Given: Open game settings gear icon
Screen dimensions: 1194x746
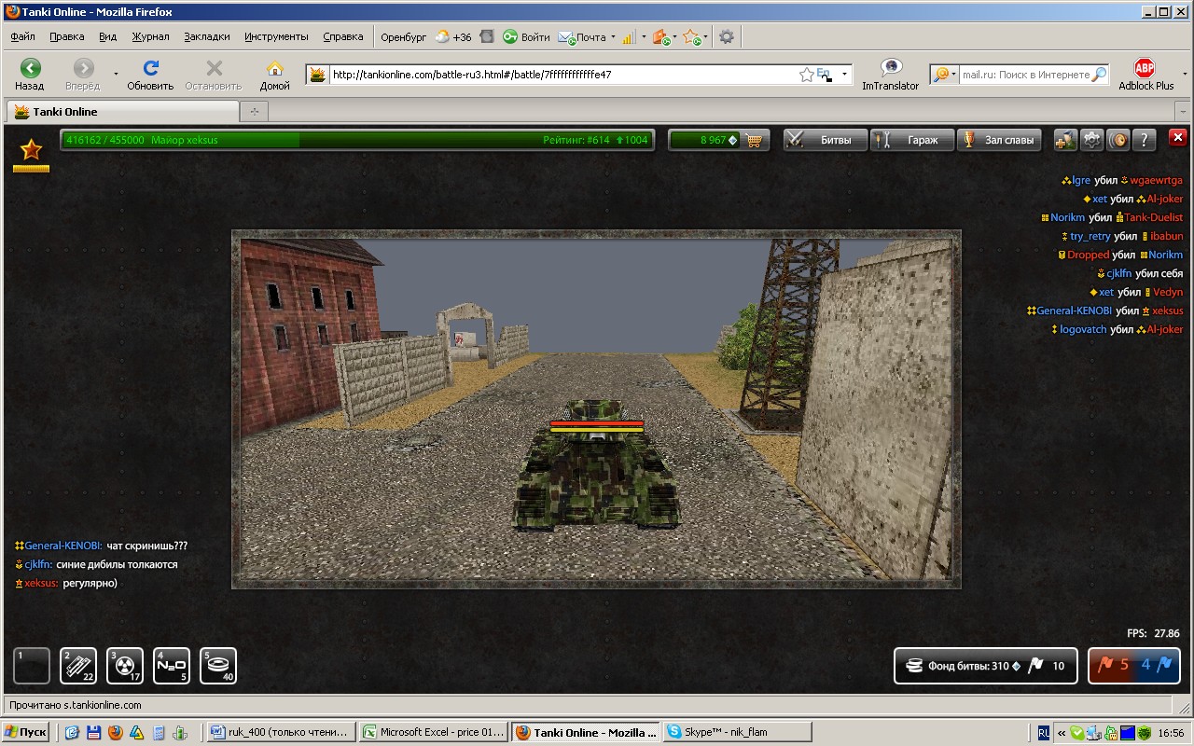Looking at the screenshot, I should coord(1091,140).
